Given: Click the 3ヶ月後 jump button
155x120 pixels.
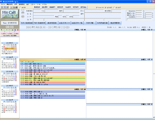Looking at the screenshot, I should coord(16,34).
